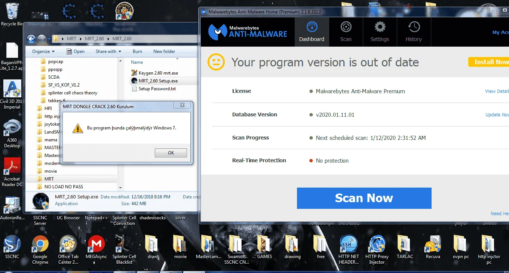This screenshot has width=509, height=273.
Task: Open Splinter Cell Blacklist shortcut
Action: click(124, 250)
